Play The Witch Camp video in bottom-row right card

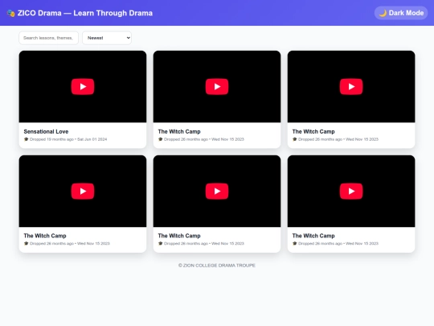[351, 192]
